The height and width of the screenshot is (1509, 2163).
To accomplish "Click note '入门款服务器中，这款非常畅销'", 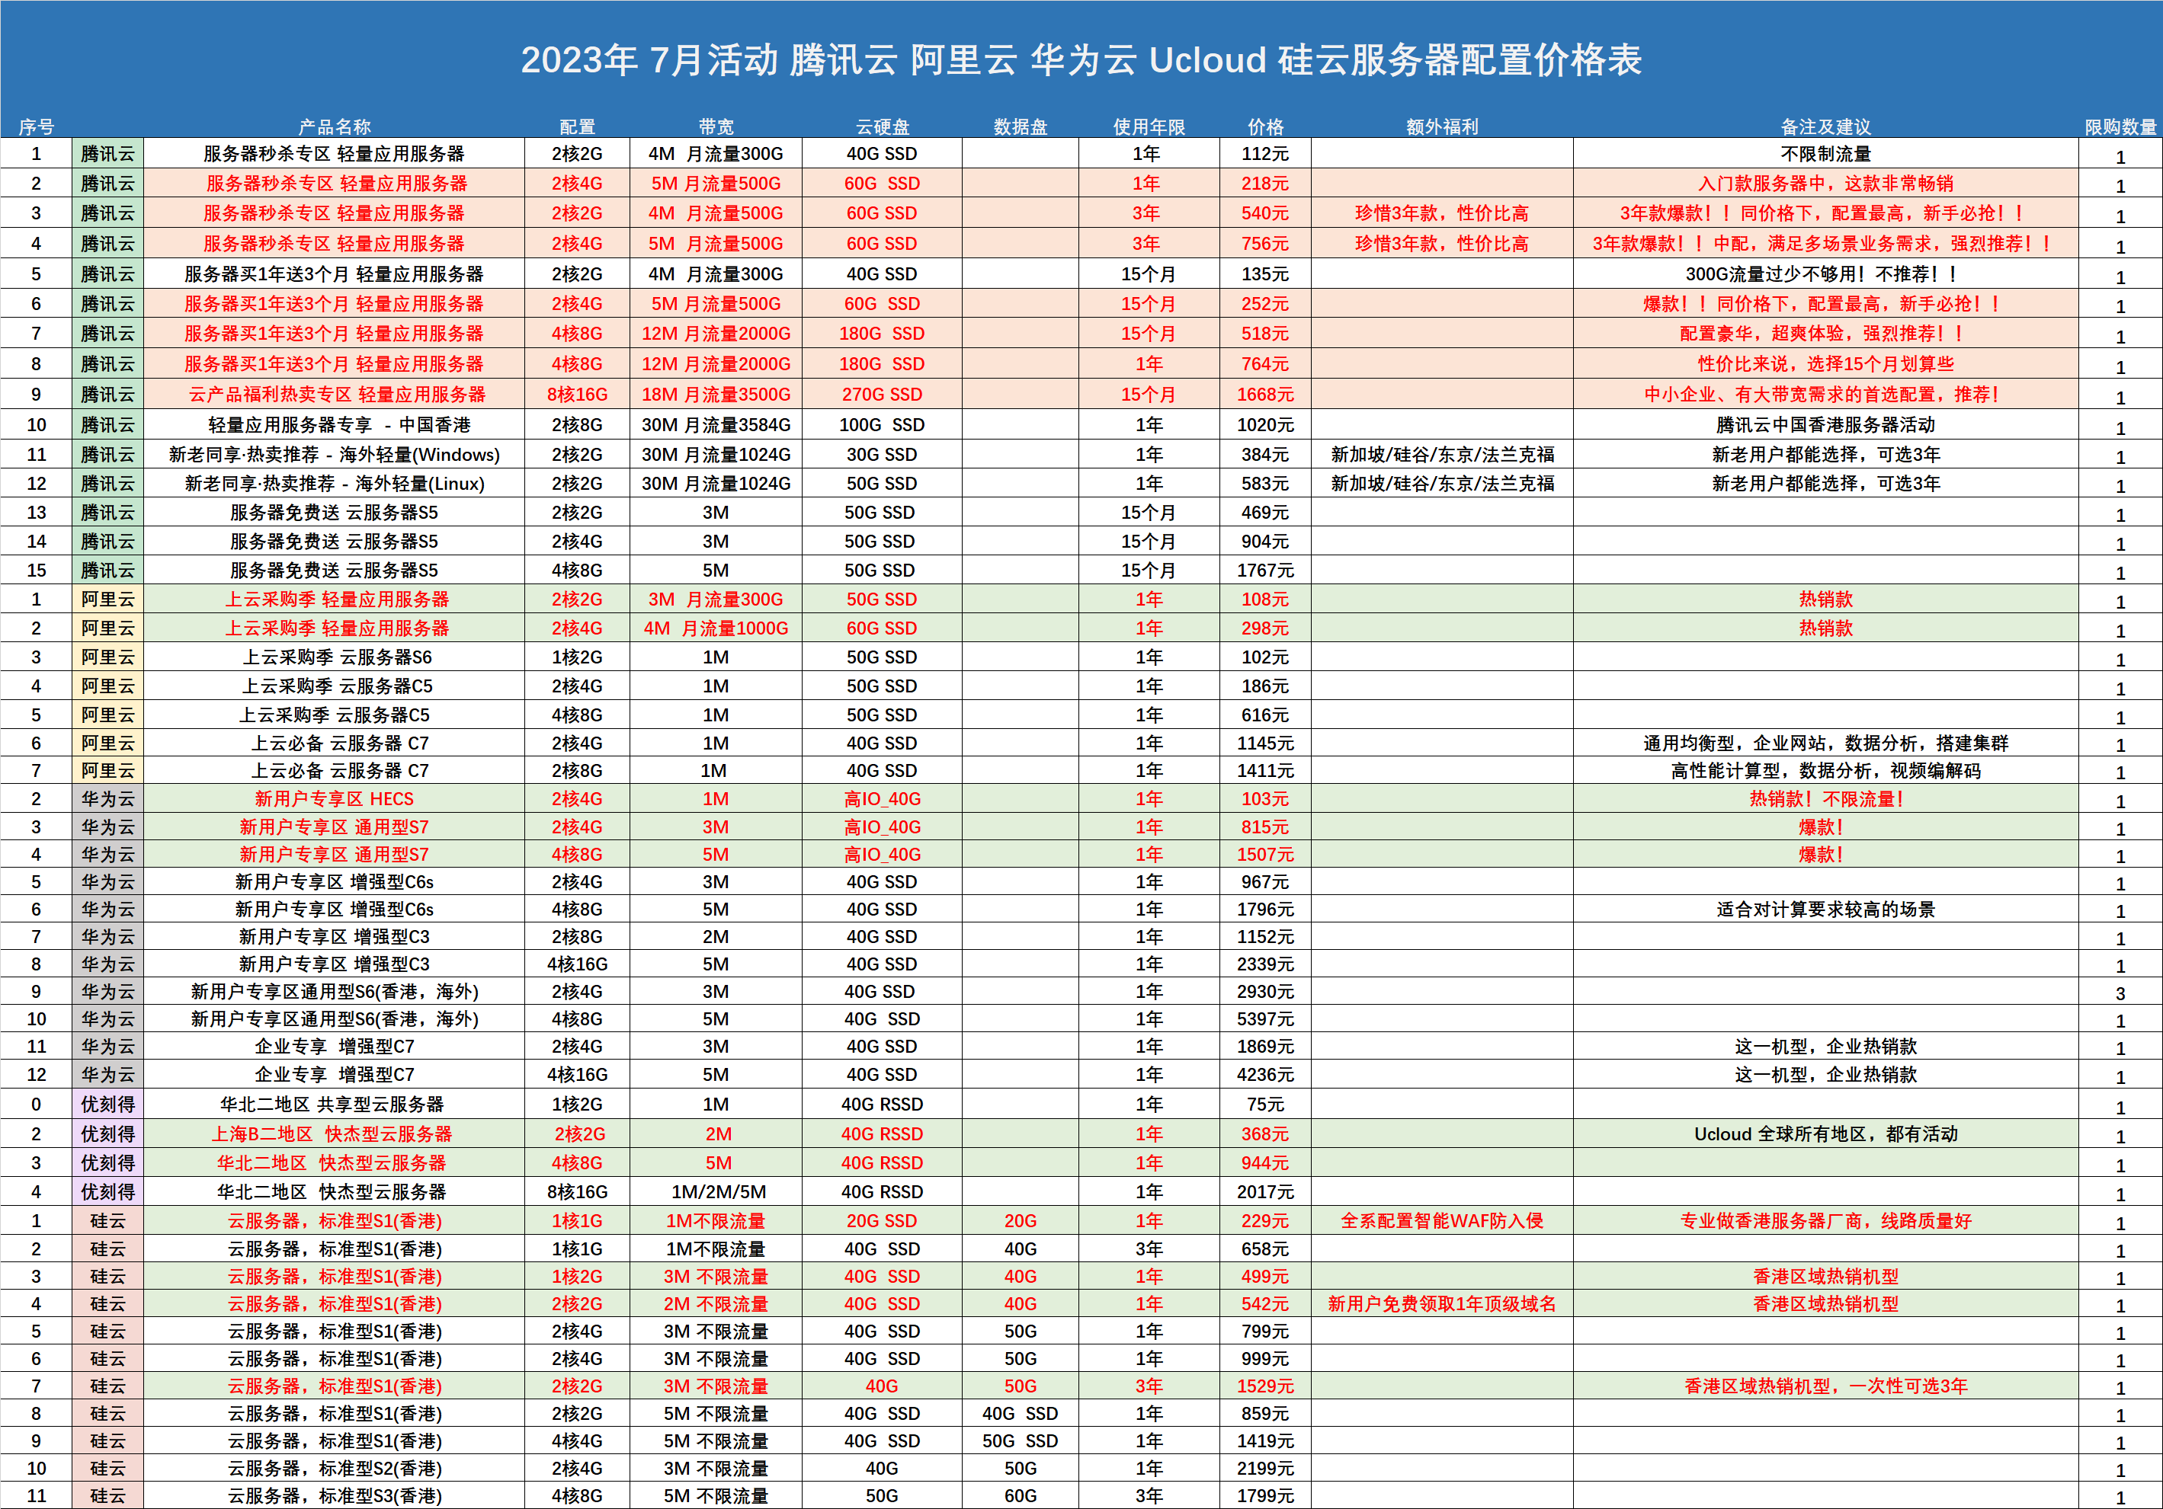I will pos(1825,184).
